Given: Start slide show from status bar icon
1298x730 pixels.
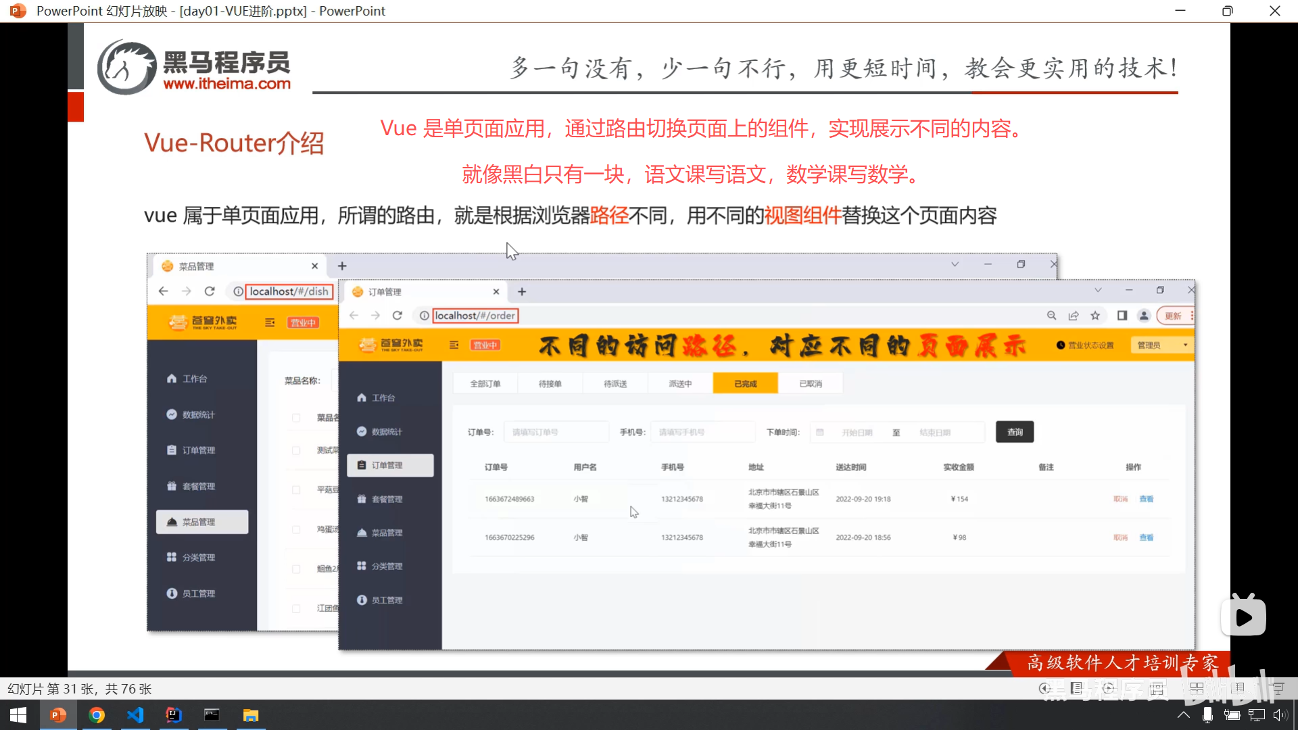Looking at the screenshot, I should (x=1278, y=688).
